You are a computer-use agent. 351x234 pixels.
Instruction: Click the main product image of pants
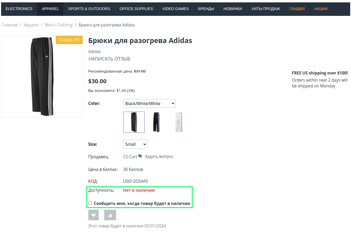click(x=42, y=77)
